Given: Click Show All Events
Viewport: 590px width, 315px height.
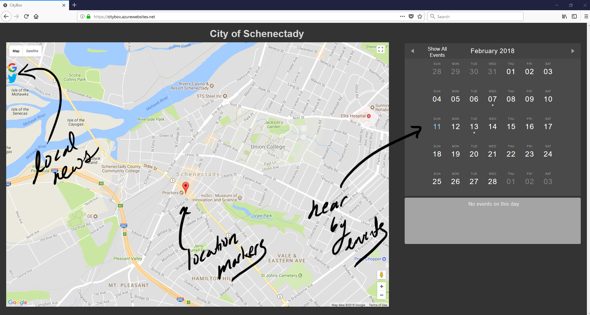Looking at the screenshot, I should [437, 52].
